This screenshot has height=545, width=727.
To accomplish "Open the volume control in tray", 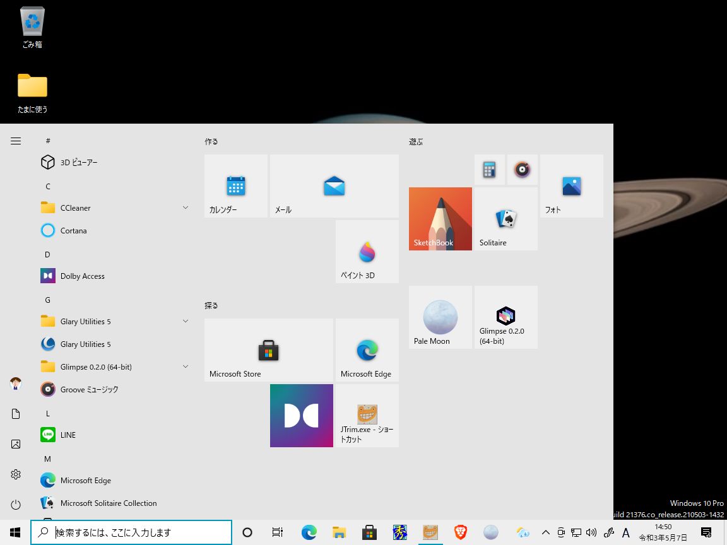I will tap(591, 532).
